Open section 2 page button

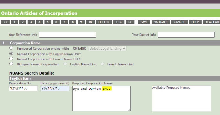coord(23,22)
